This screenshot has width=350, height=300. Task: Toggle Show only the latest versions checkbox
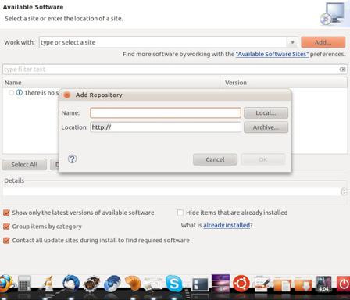coord(6,212)
